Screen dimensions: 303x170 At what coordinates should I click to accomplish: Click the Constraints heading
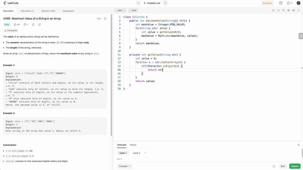click(10, 145)
